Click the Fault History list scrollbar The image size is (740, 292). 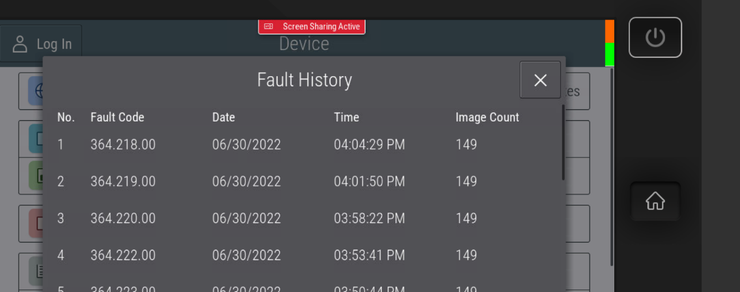pyautogui.click(x=563, y=143)
